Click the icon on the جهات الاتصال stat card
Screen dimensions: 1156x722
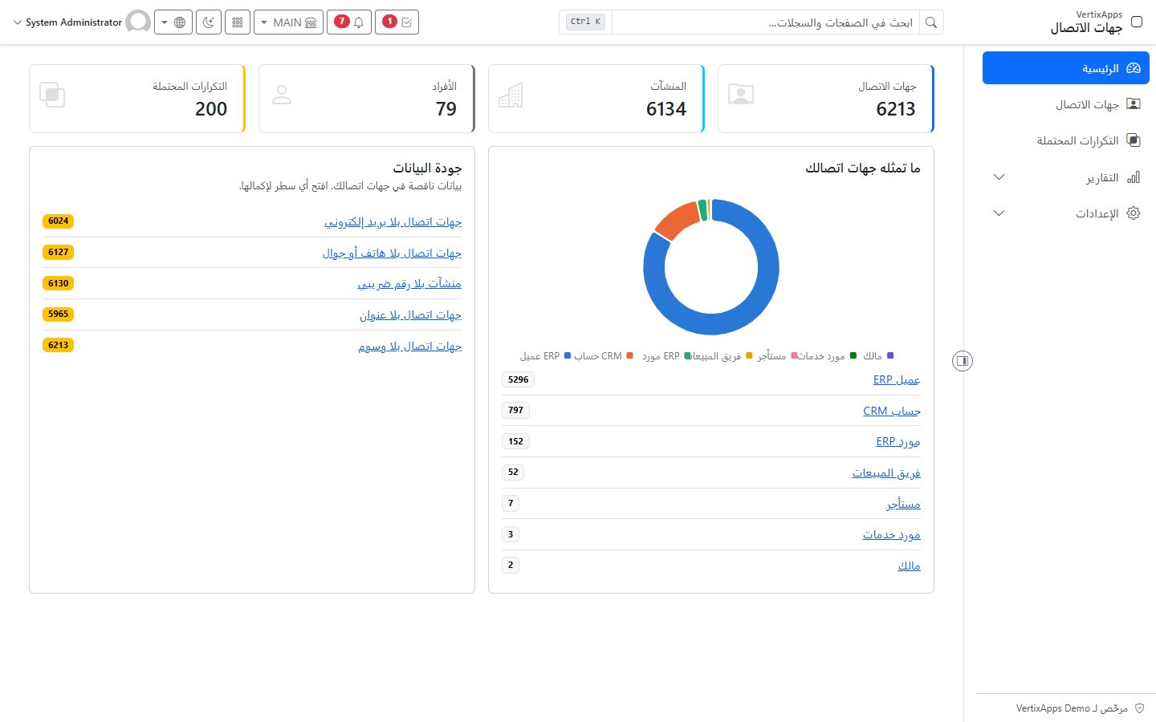pyautogui.click(x=741, y=95)
